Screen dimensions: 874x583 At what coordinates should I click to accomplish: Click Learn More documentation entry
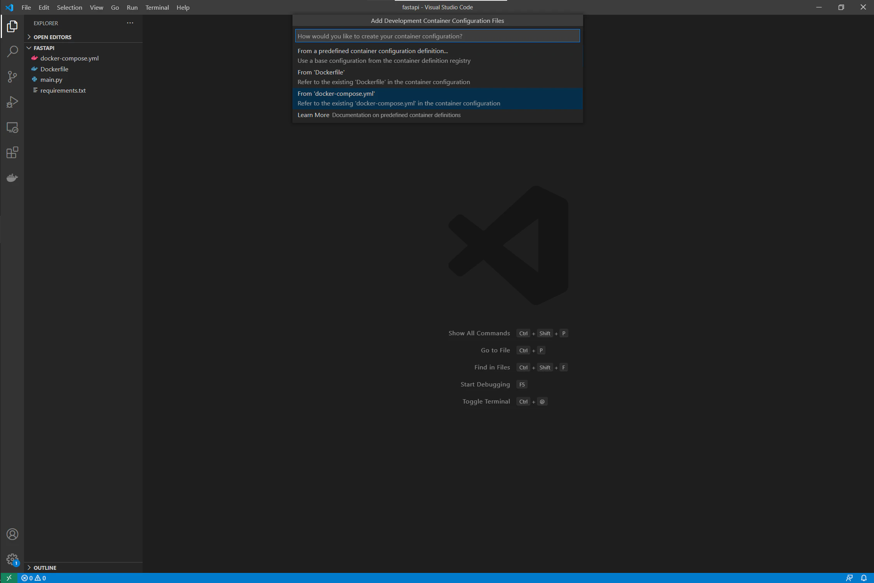click(x=313, y=115)
